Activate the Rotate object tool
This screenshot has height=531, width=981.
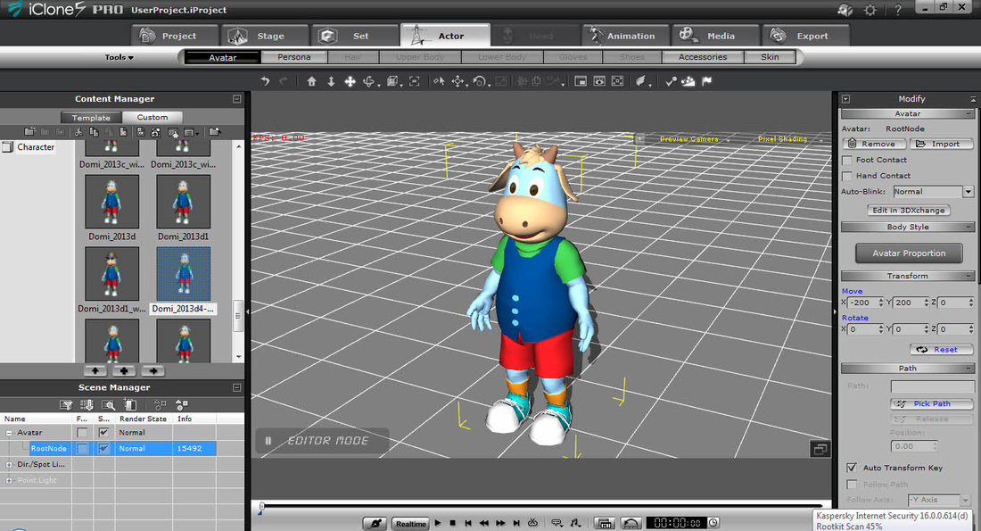pyautogui.click(x=479, y=81)
